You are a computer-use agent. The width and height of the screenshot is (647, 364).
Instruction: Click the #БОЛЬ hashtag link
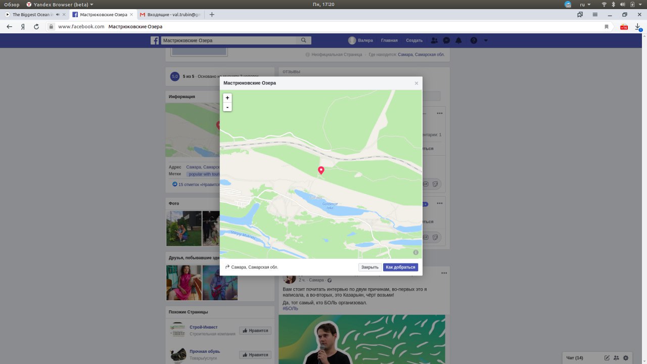pos(290,308)
